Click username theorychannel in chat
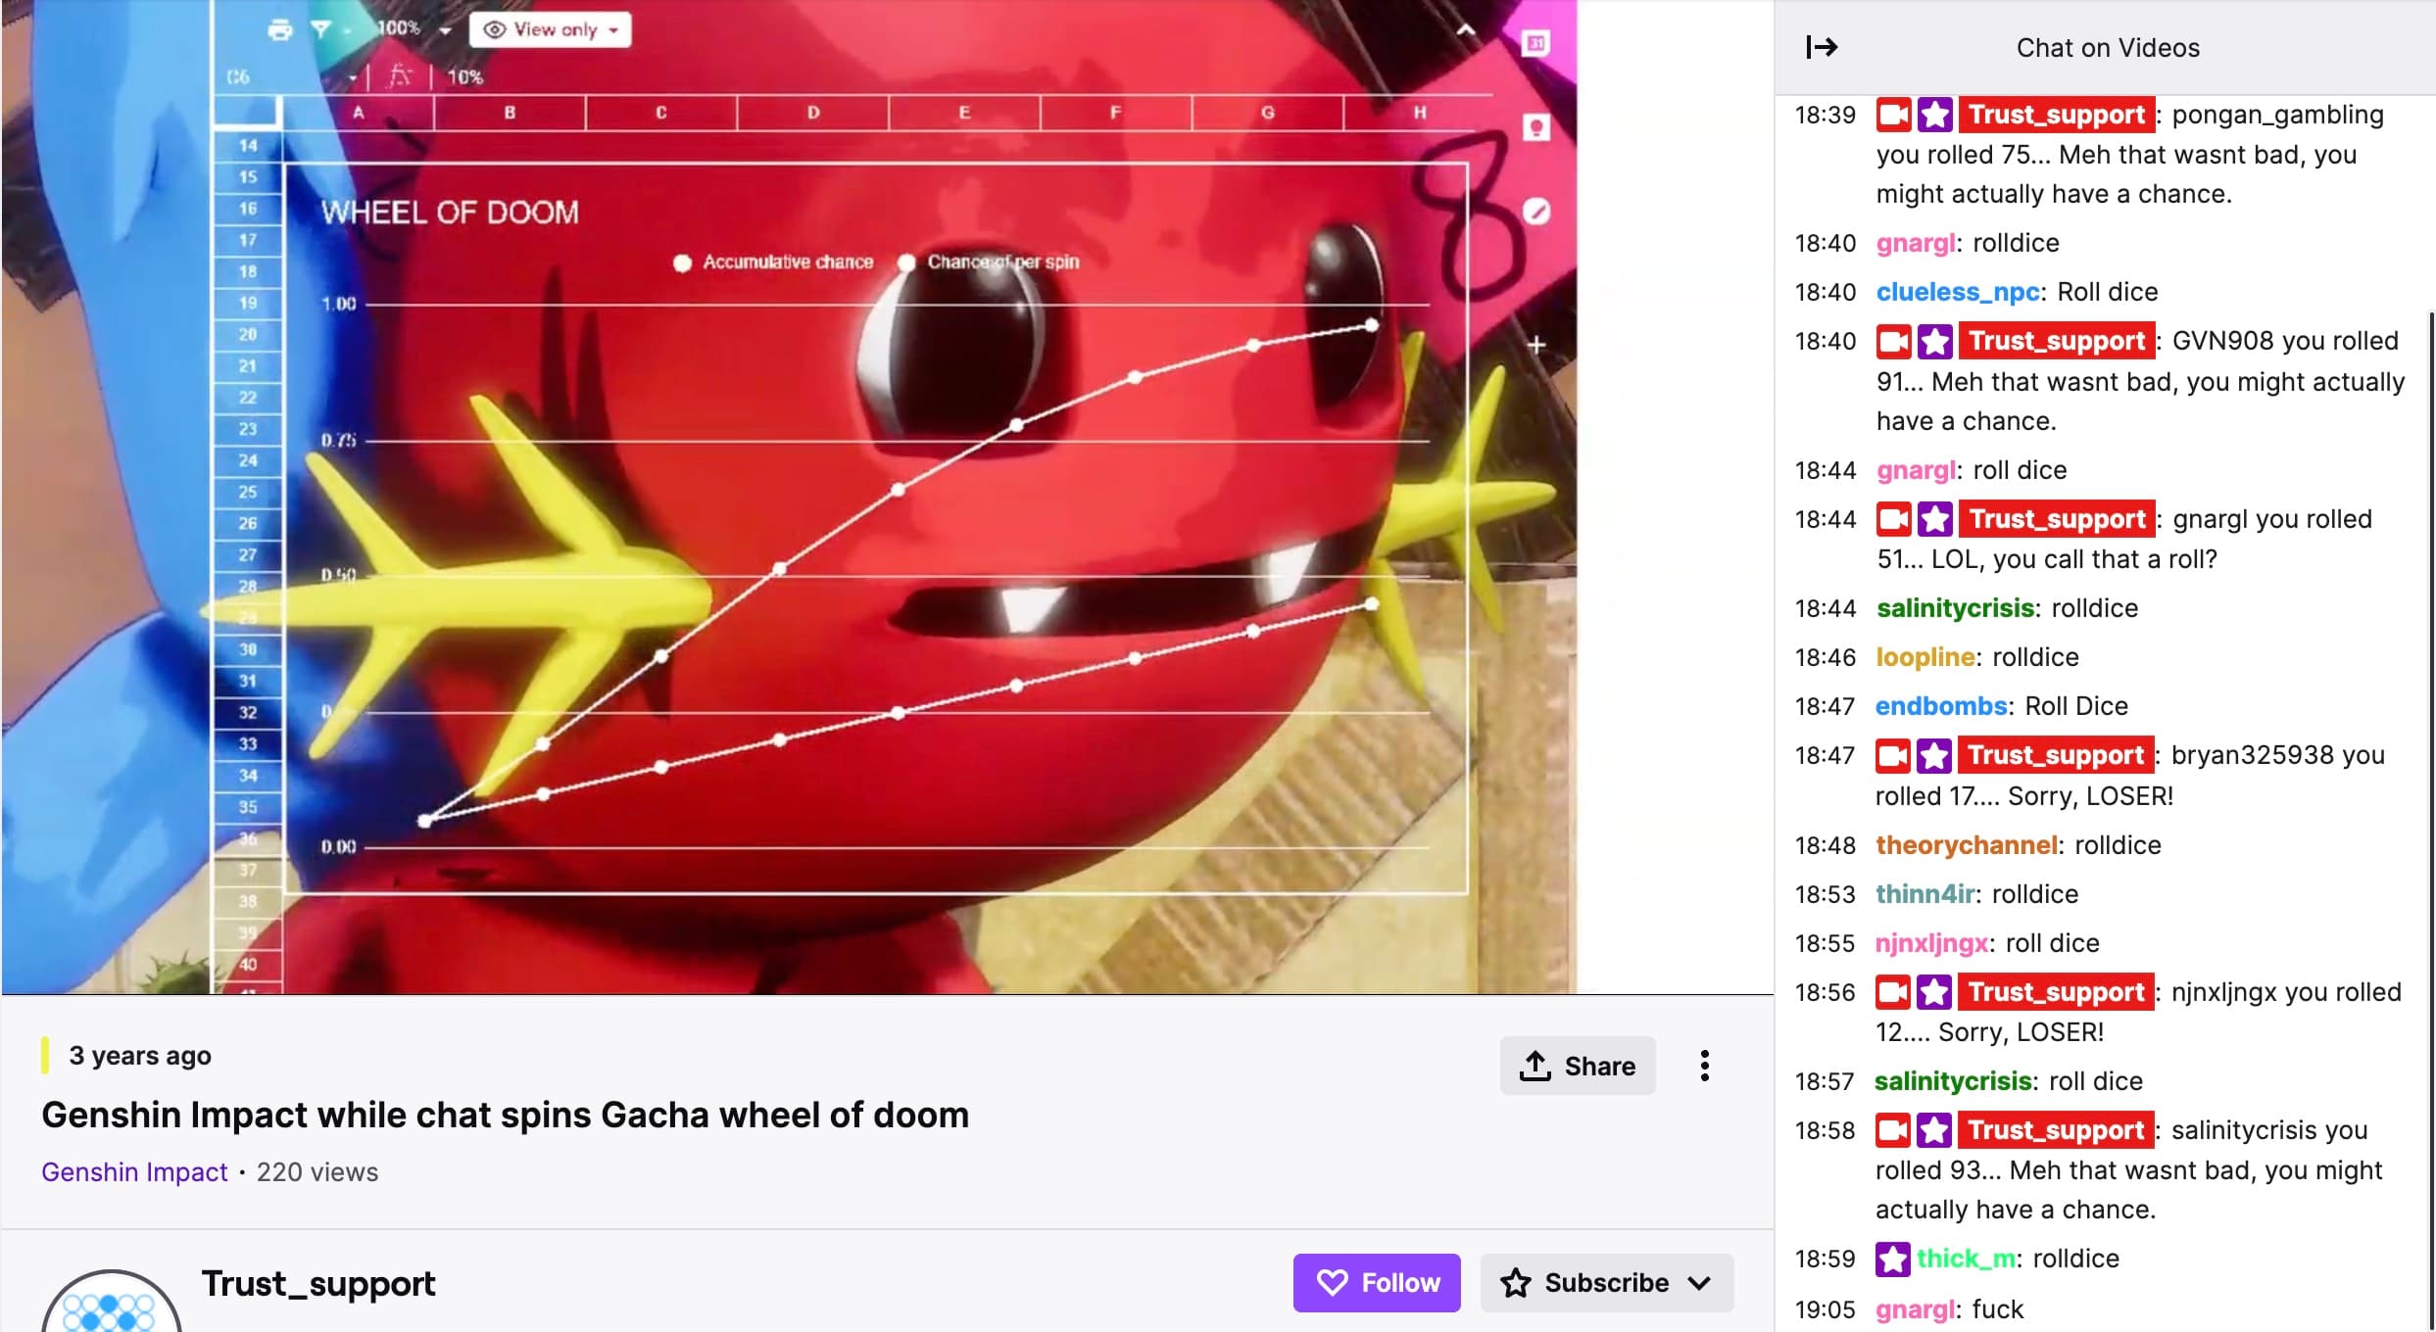 point(1966,845)
